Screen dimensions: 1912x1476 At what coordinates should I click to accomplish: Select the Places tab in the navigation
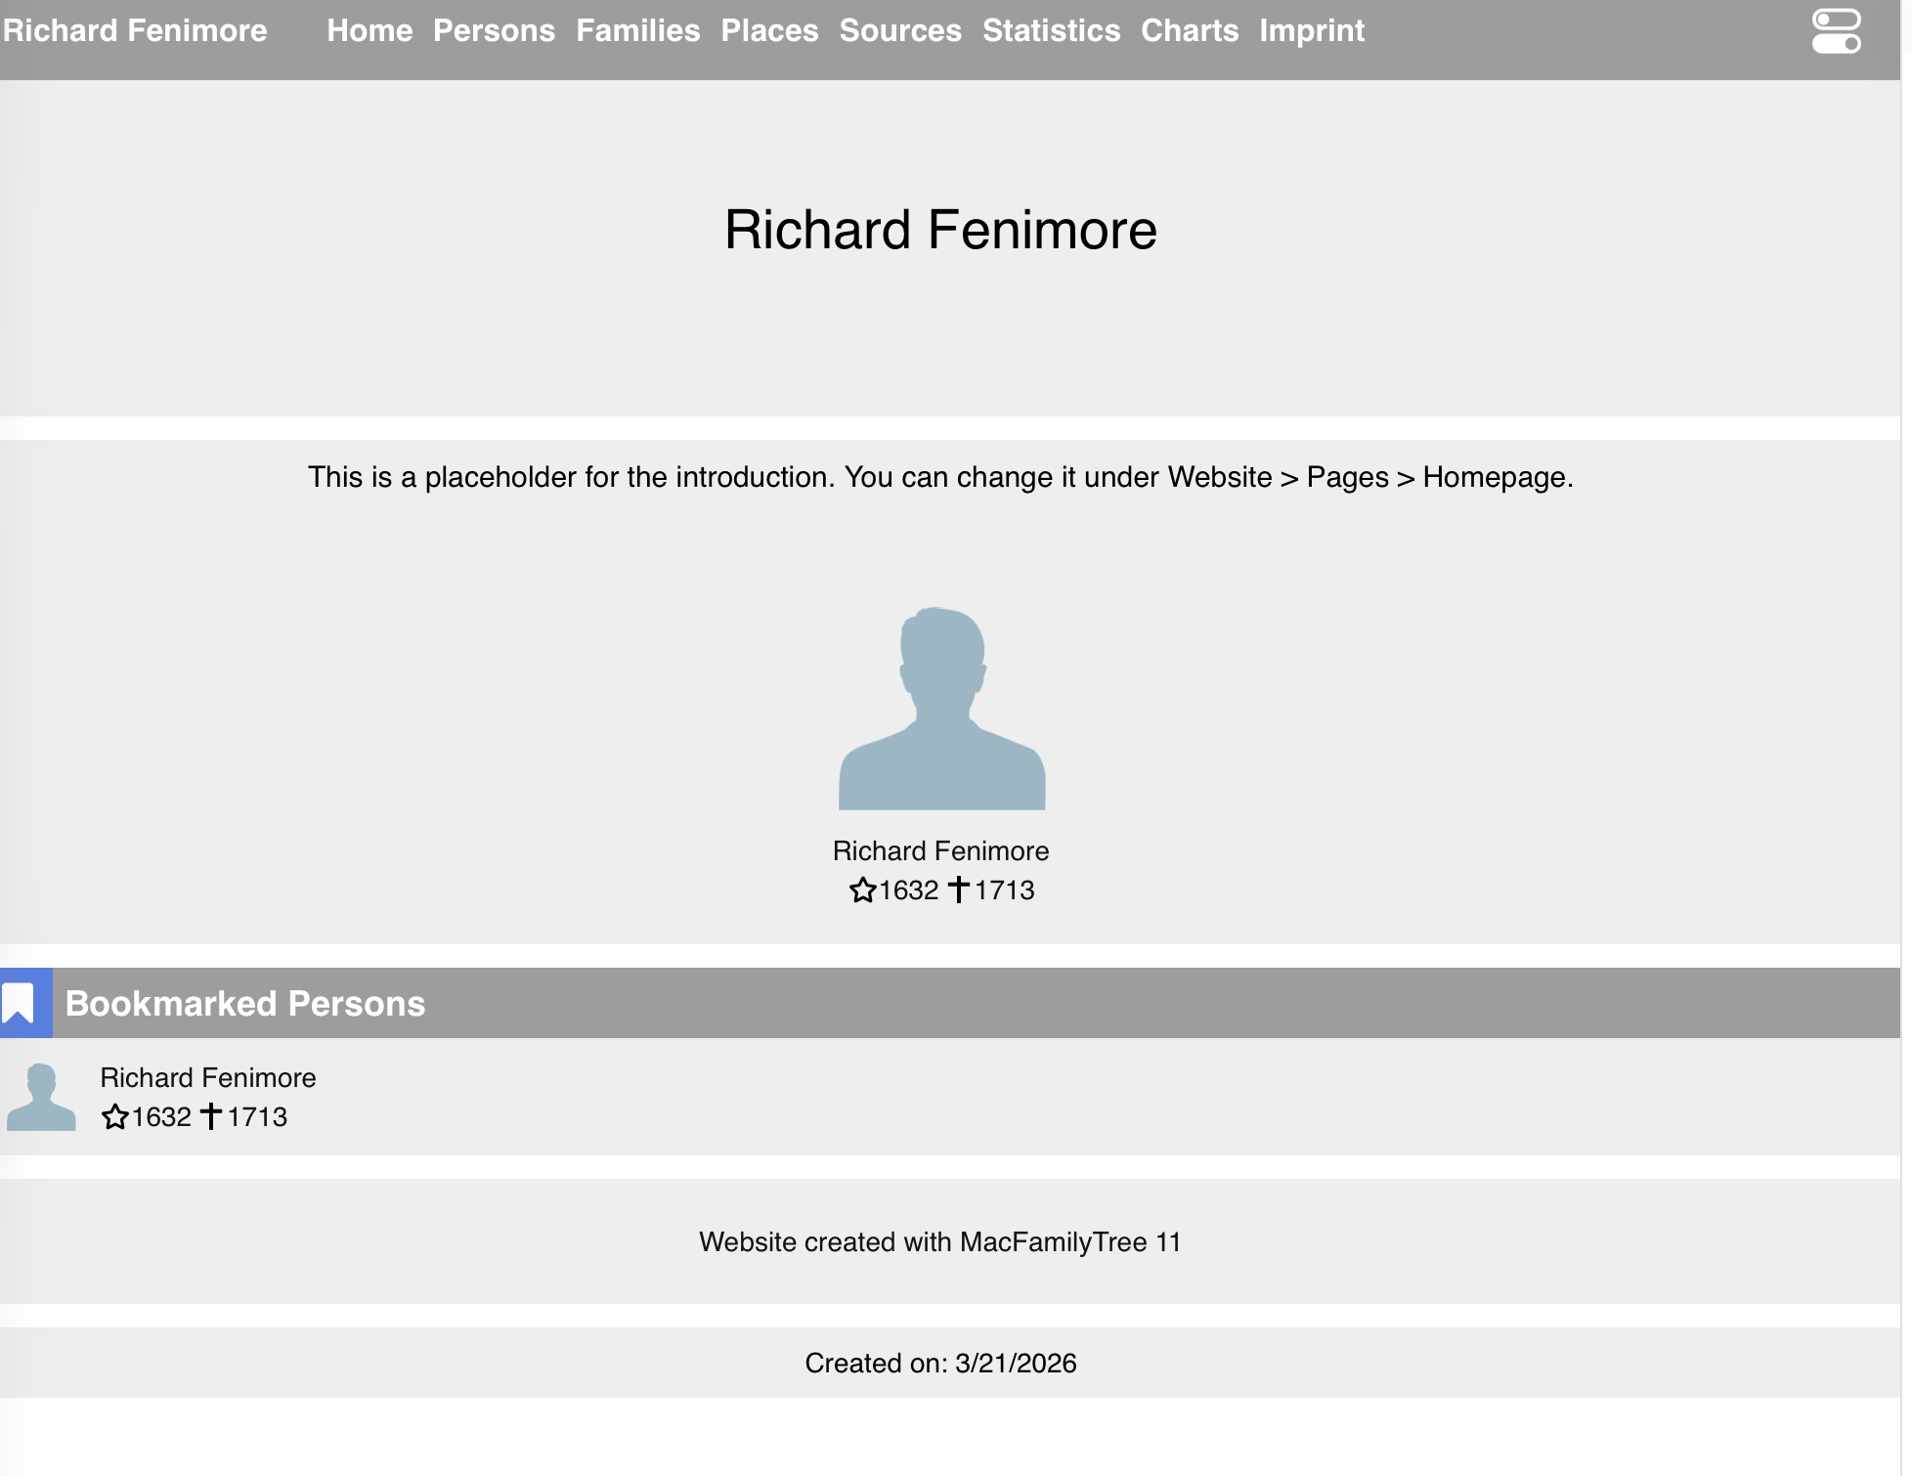(x=769, y=30)
